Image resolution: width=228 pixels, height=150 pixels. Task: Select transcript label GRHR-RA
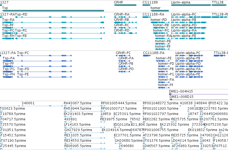(x=122, y=14)
